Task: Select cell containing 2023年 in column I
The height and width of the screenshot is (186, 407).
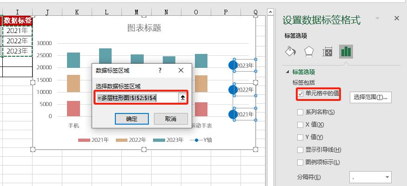Action: pyautogui.click(x=17, y=51)
